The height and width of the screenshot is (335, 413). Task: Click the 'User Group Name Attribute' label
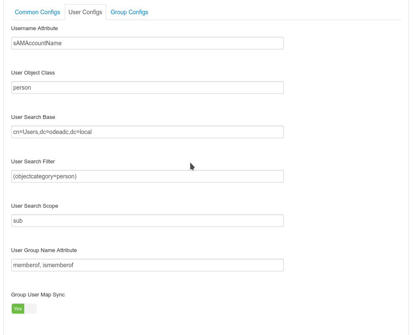[x=44, y=250]
